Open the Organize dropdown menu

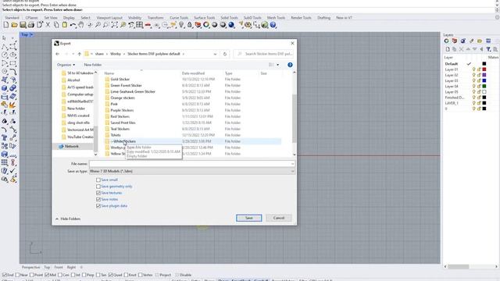(x=66, y=65)
